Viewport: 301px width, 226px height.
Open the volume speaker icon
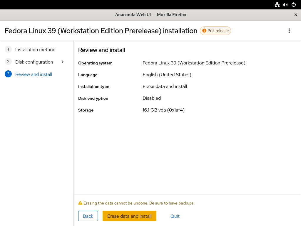pyautogui.click(x=285, y=5)
